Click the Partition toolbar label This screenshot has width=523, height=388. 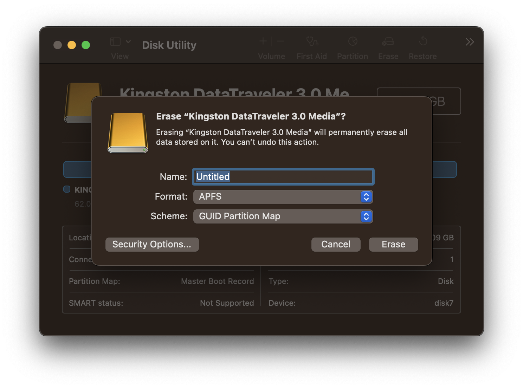(353, 56)
